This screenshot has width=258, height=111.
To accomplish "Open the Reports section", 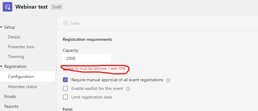I will click(x=11, y=107).
